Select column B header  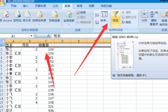click(30, 41)
